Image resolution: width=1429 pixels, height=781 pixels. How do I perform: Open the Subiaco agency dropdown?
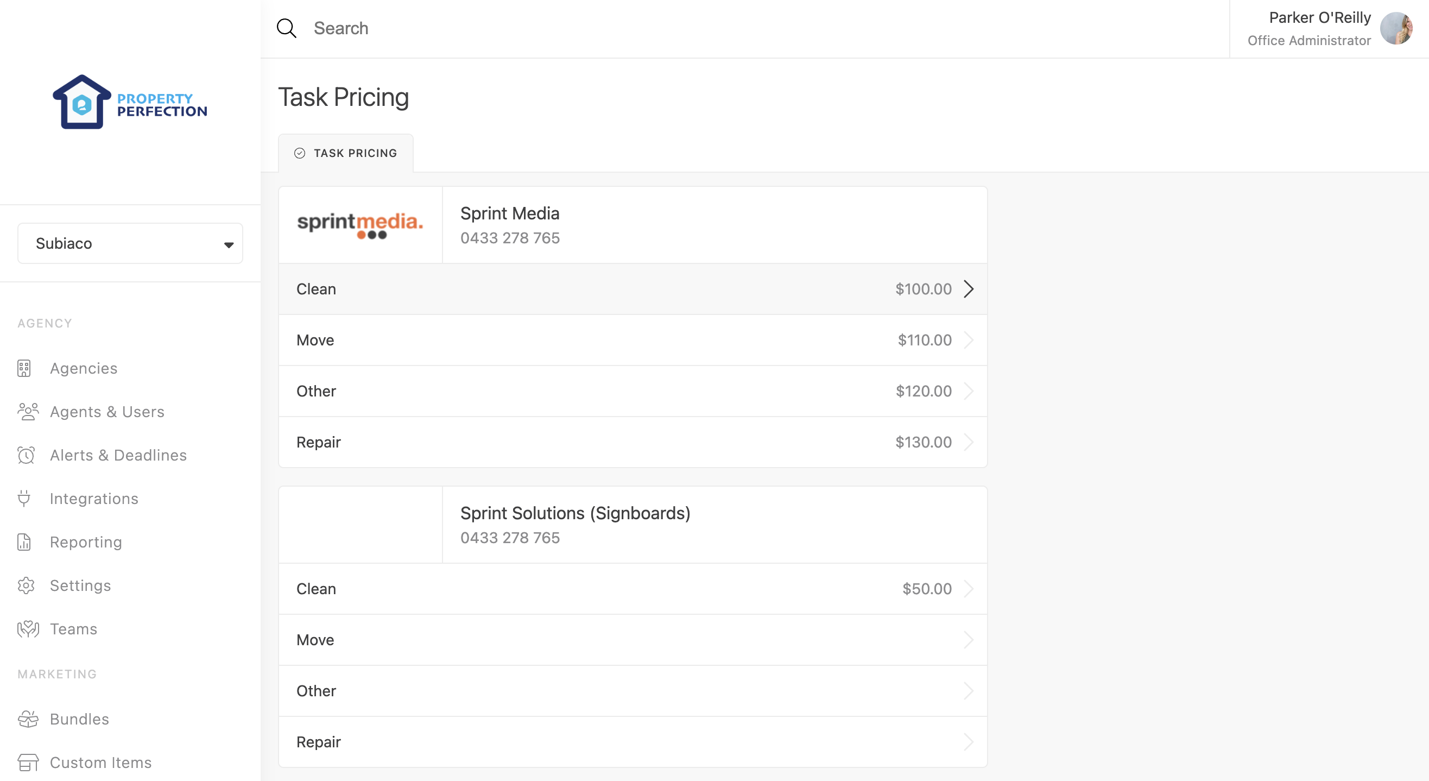click(x=130, y=244)
